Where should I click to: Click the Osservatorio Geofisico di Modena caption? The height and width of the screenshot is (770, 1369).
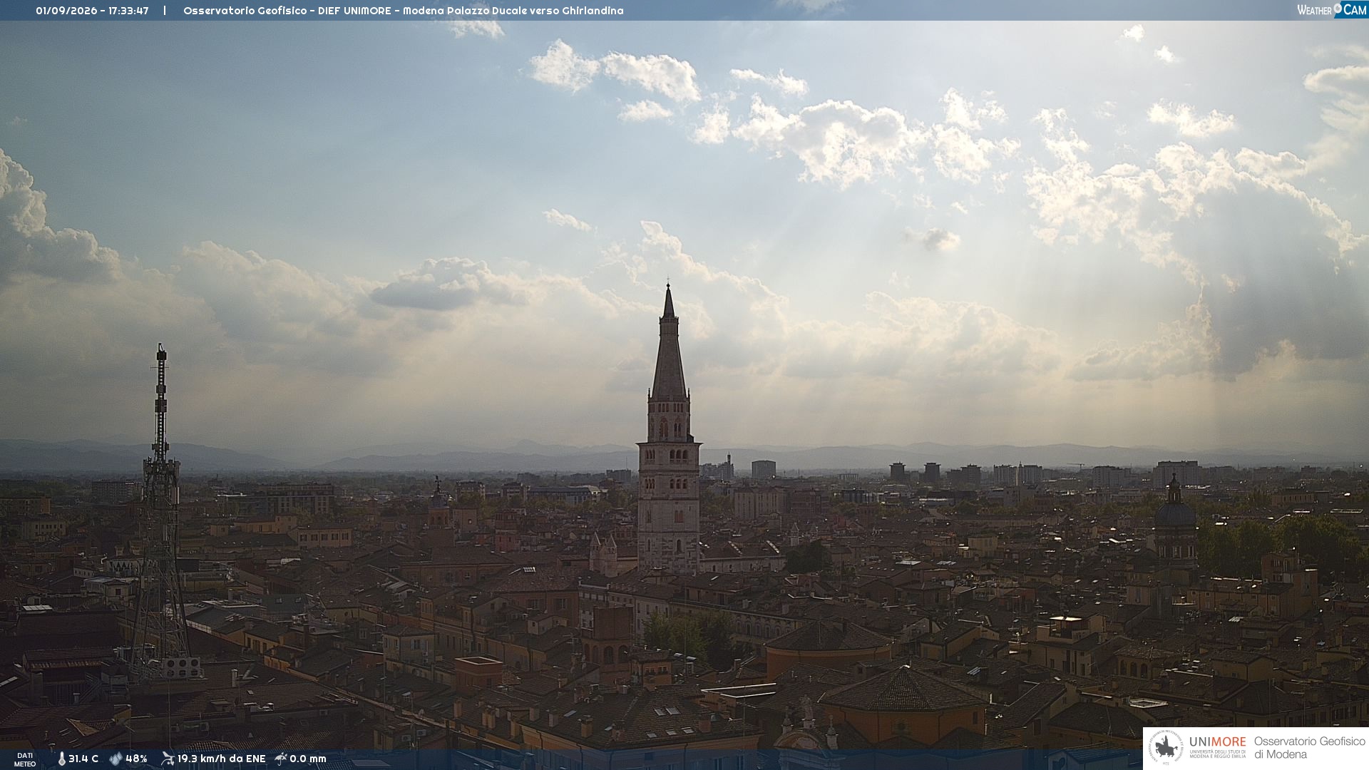[1309, 748]
